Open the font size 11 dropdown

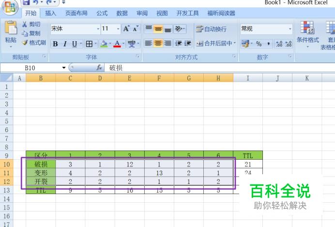click(x=118, y=29)
